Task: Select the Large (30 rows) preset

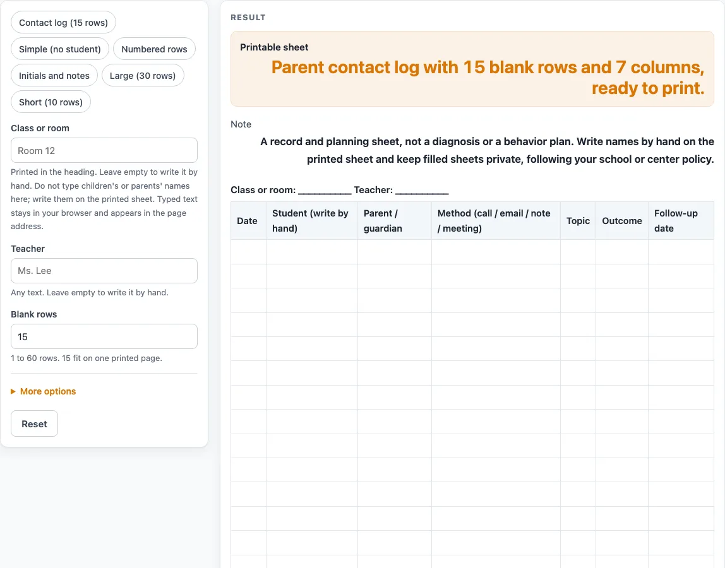Action: point(143,75)
